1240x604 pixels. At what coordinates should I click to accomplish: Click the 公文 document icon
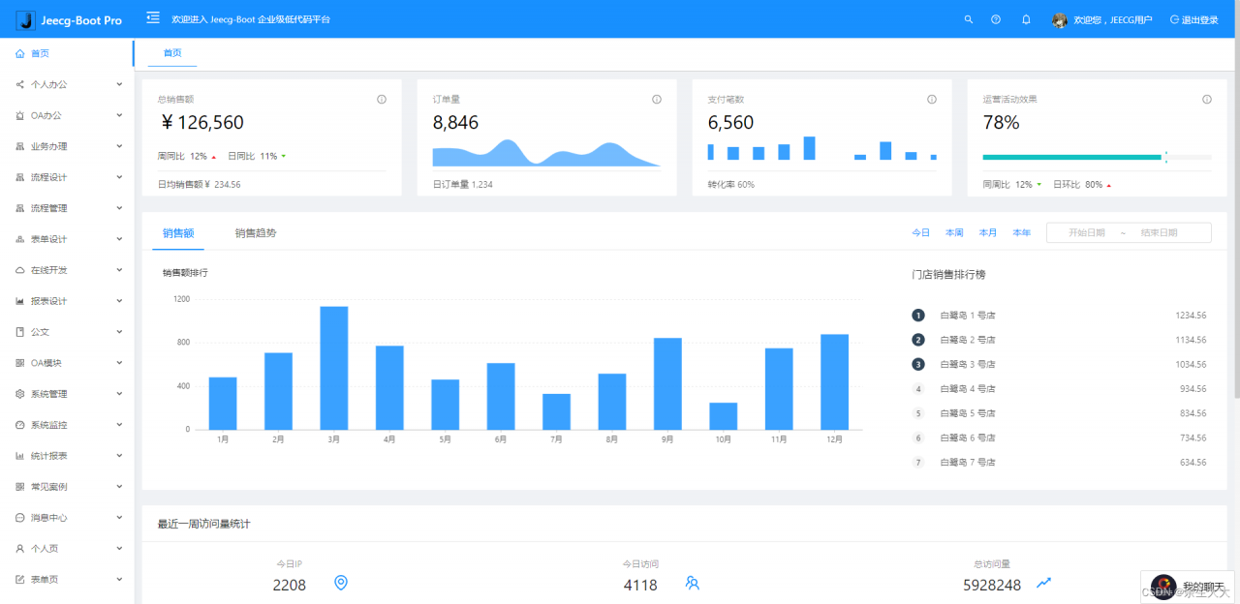20,332
